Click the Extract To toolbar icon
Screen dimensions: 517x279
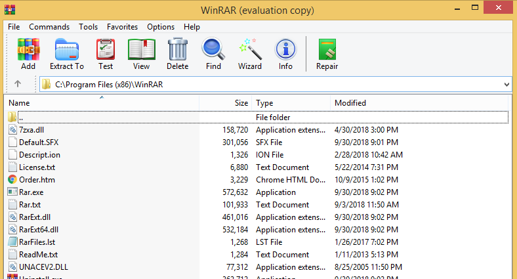click(67, 53)
